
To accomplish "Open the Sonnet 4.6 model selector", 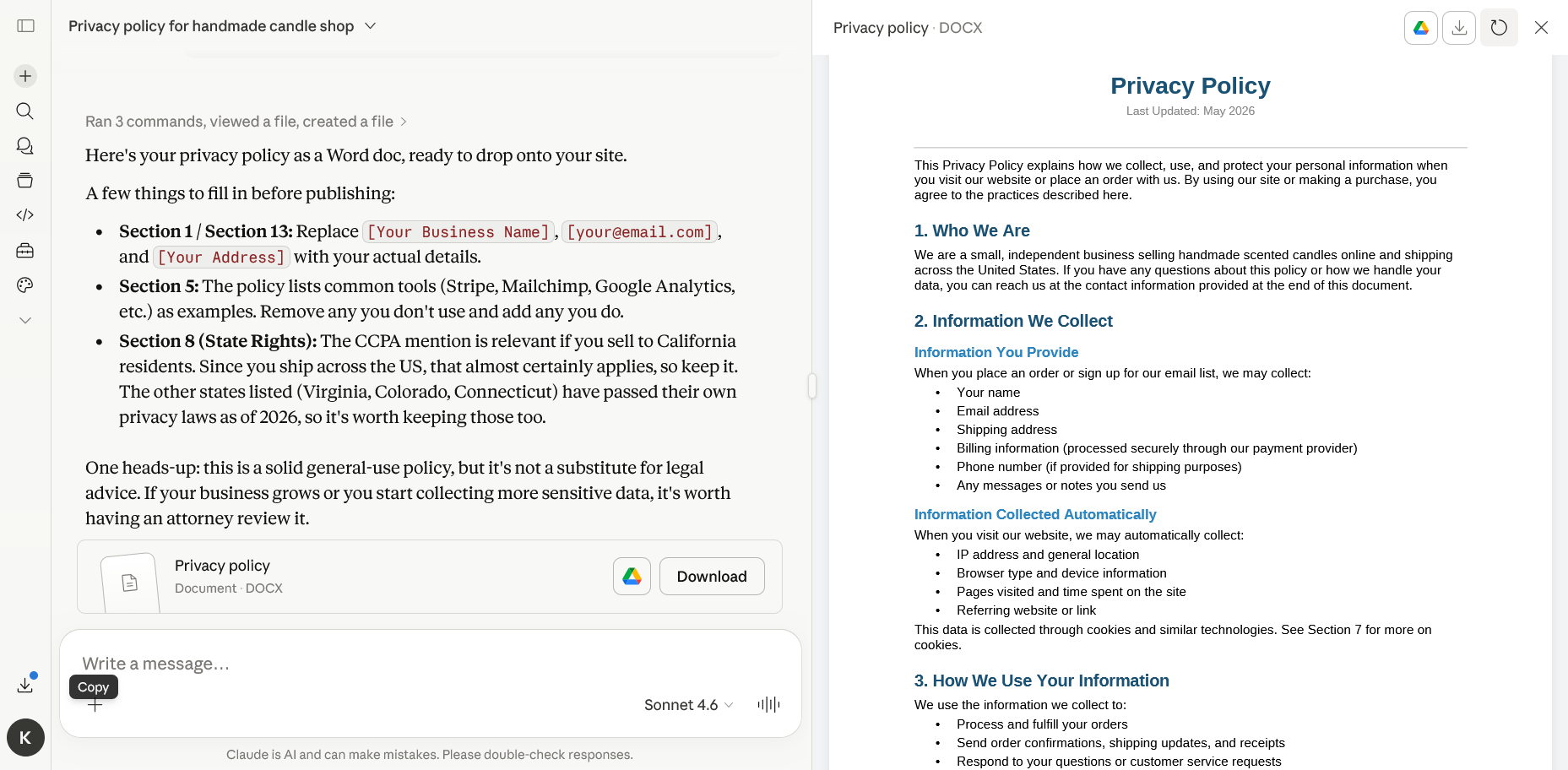I will point(689,705).
